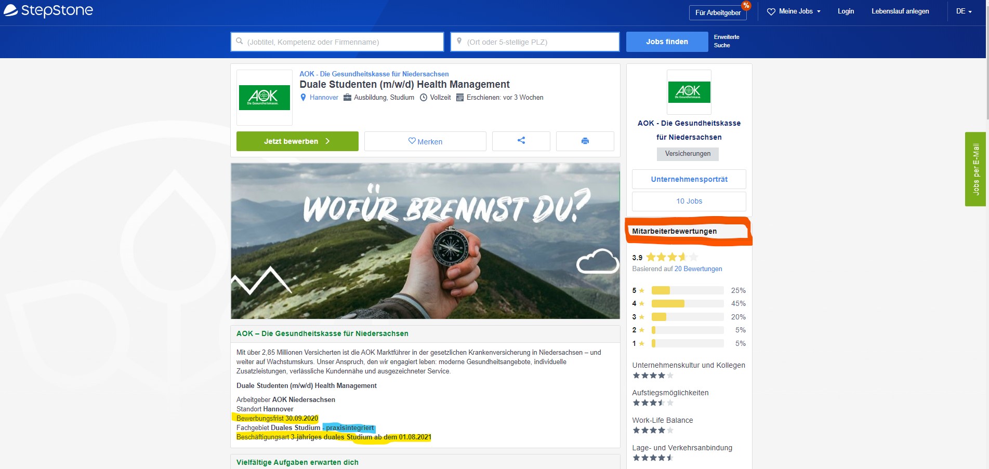Image resolution: width=989 pixels, height=469 pixels.
Task: Click the Bewerbungsfrist 30.09.2020 text
Action: pyautogui.click(x=277, y=418)
